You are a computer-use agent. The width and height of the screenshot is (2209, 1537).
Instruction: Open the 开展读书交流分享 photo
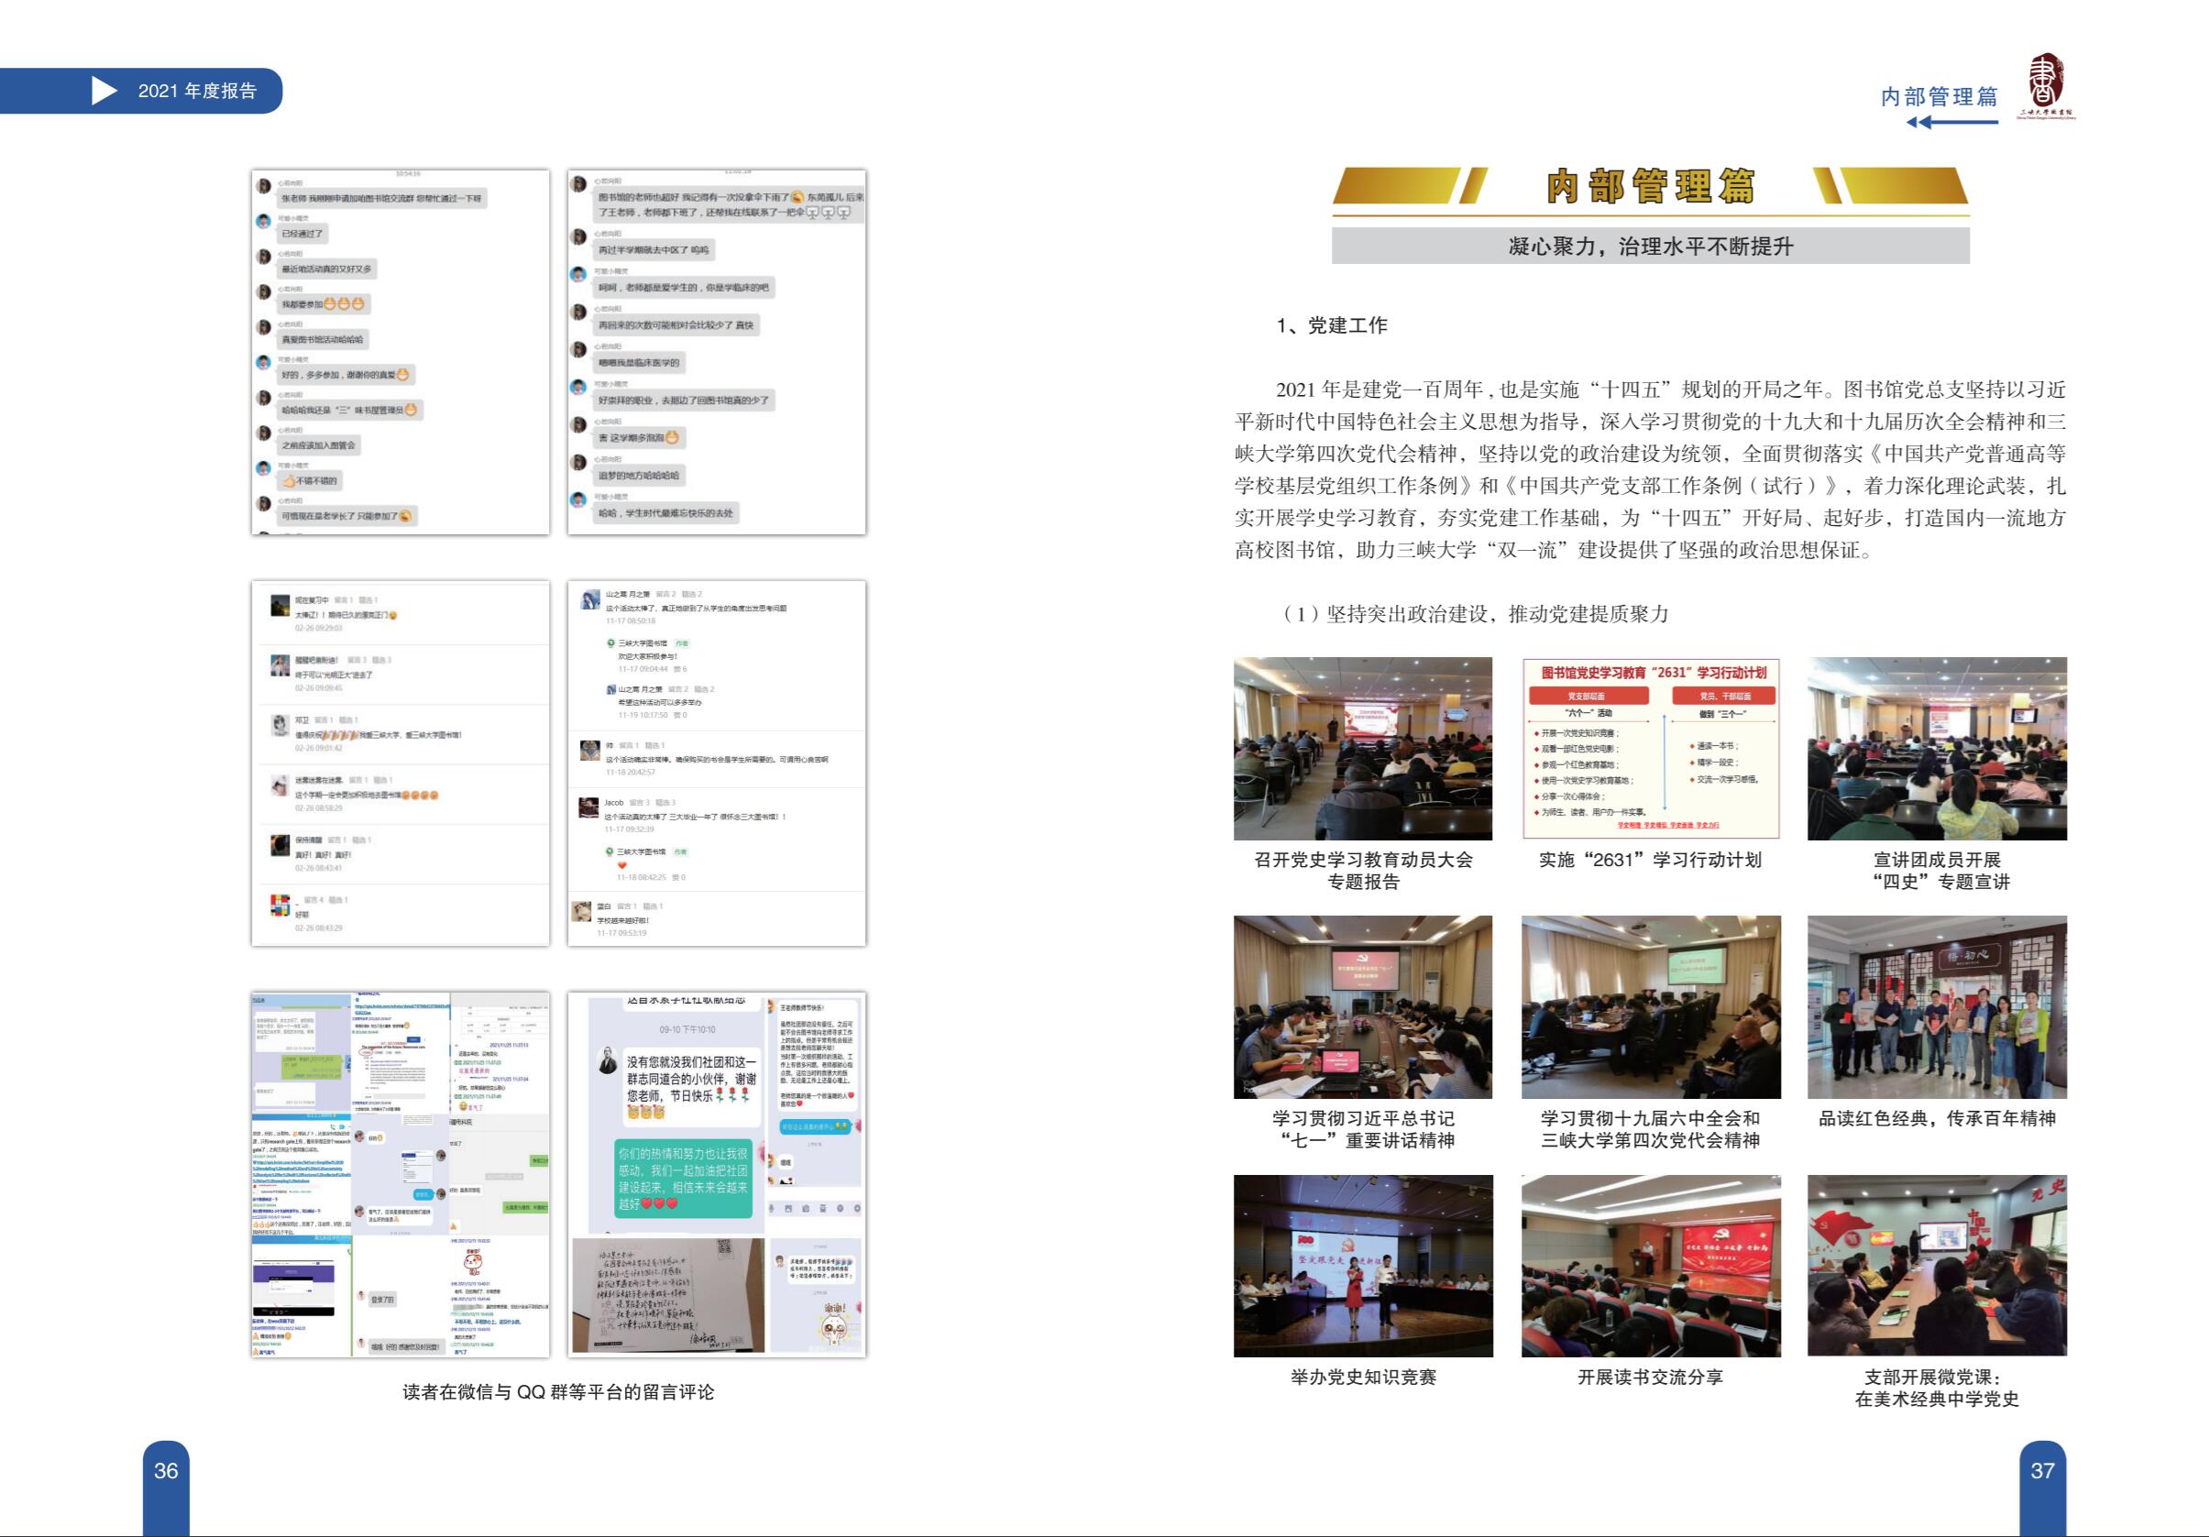pyautogui.click(x=1651, y=1266)
